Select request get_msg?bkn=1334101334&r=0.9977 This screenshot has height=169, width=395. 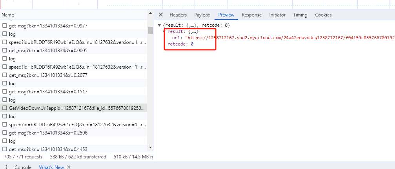(74, 26)
